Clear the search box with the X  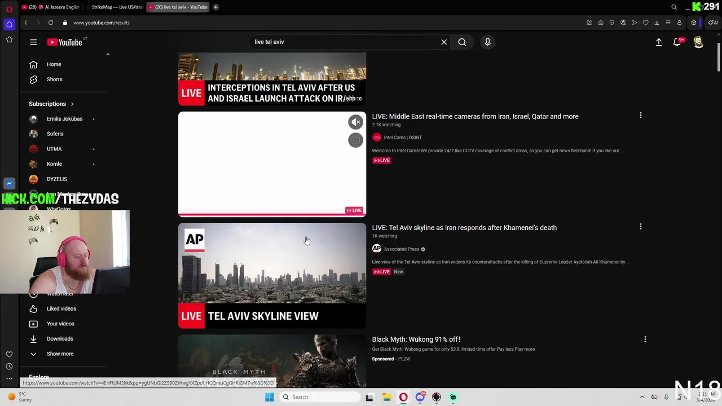(444, 42)
